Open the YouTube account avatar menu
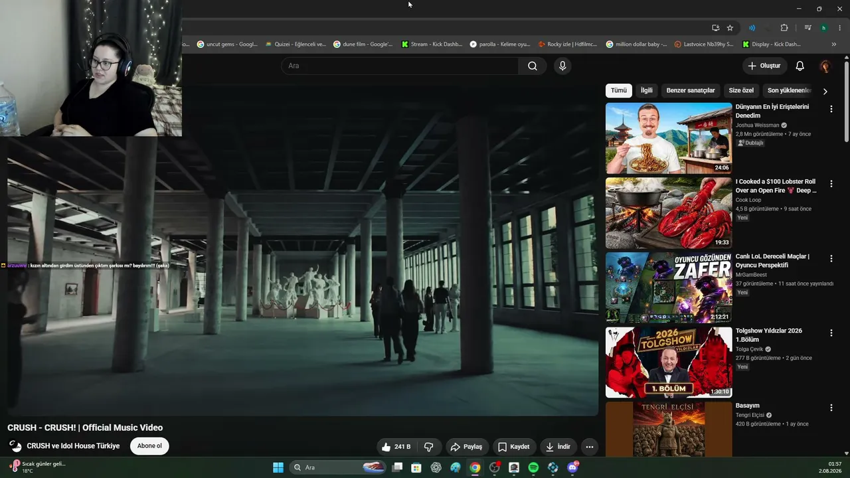 pos(825,66)
